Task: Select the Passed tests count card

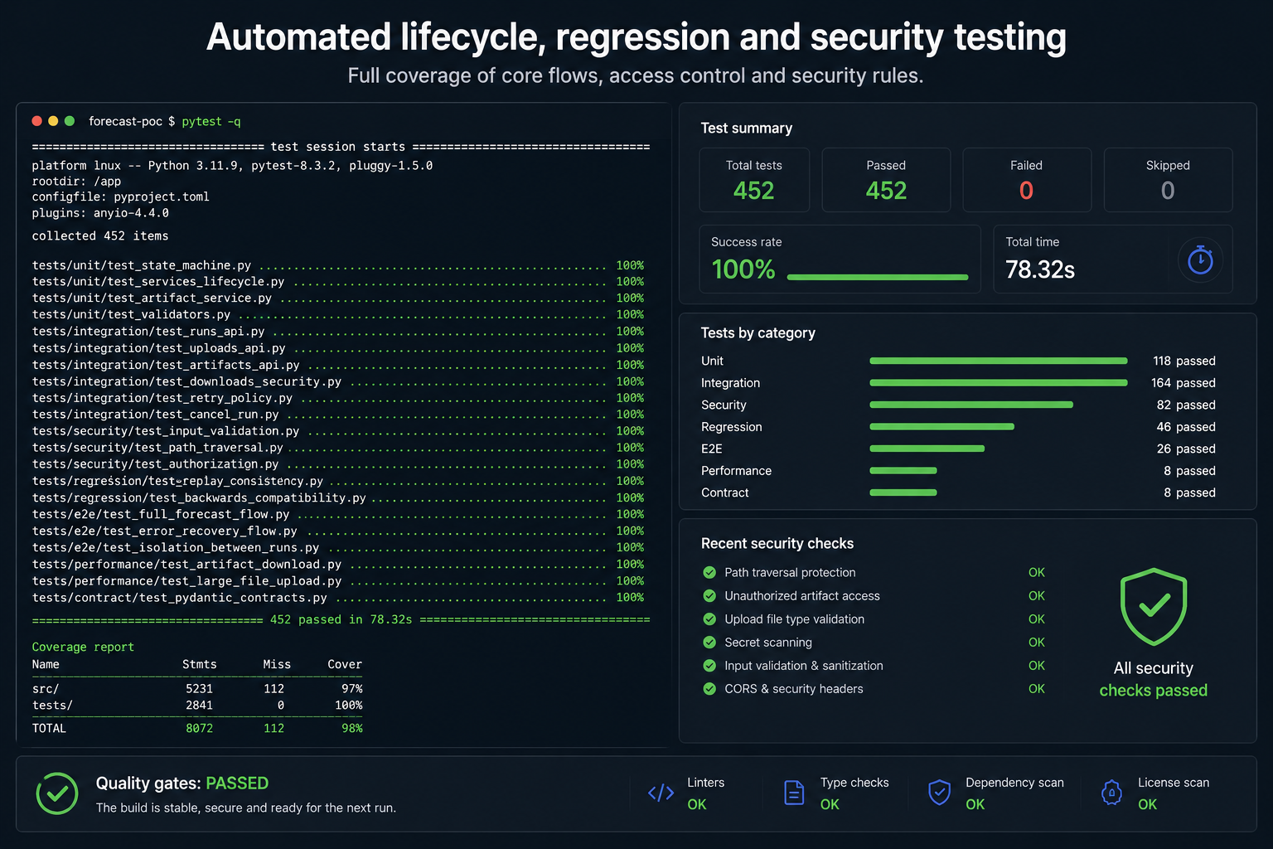Action: tap(886, 180)
